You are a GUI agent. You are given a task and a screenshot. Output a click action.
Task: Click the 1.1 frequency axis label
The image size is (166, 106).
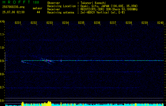pyautogui.click(x=2, y=34)
